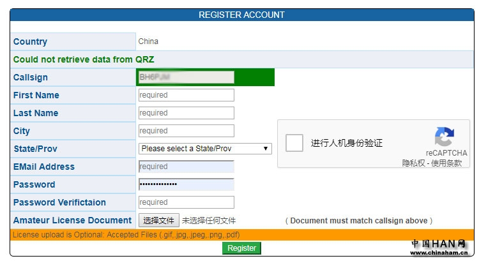Select the Last Name input box

186,113
